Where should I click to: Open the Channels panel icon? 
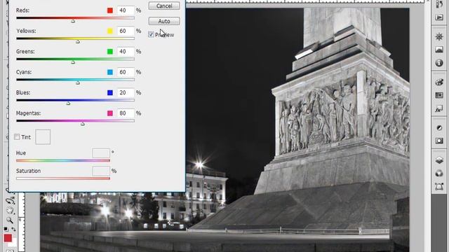pyautogui.click(x=439, y=173)
